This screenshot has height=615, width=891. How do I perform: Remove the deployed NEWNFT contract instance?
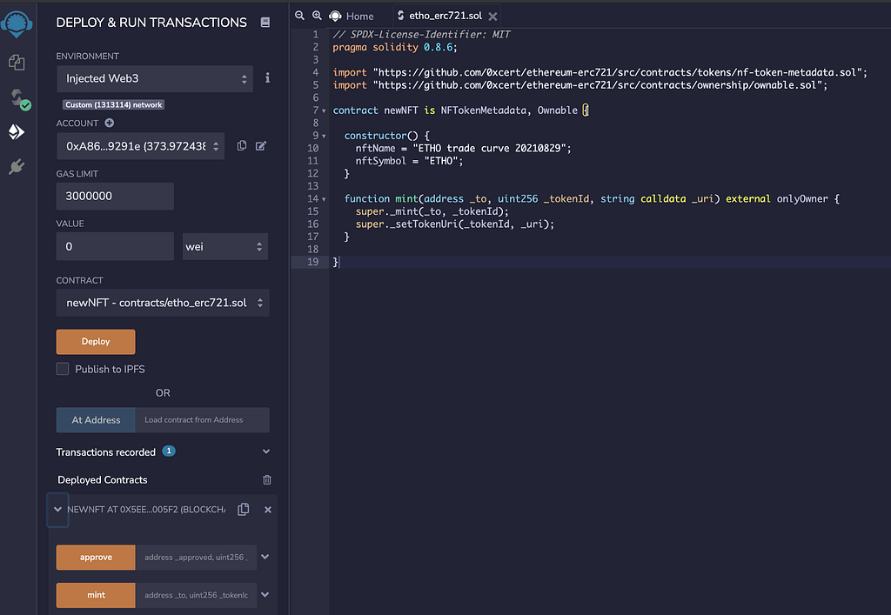[268, 510]
